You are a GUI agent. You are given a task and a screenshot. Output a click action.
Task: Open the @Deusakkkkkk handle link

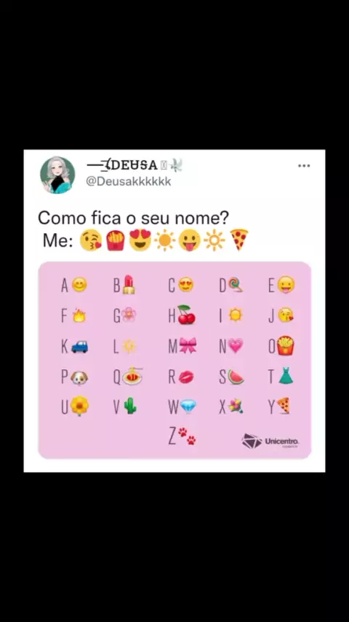point(129,181)
